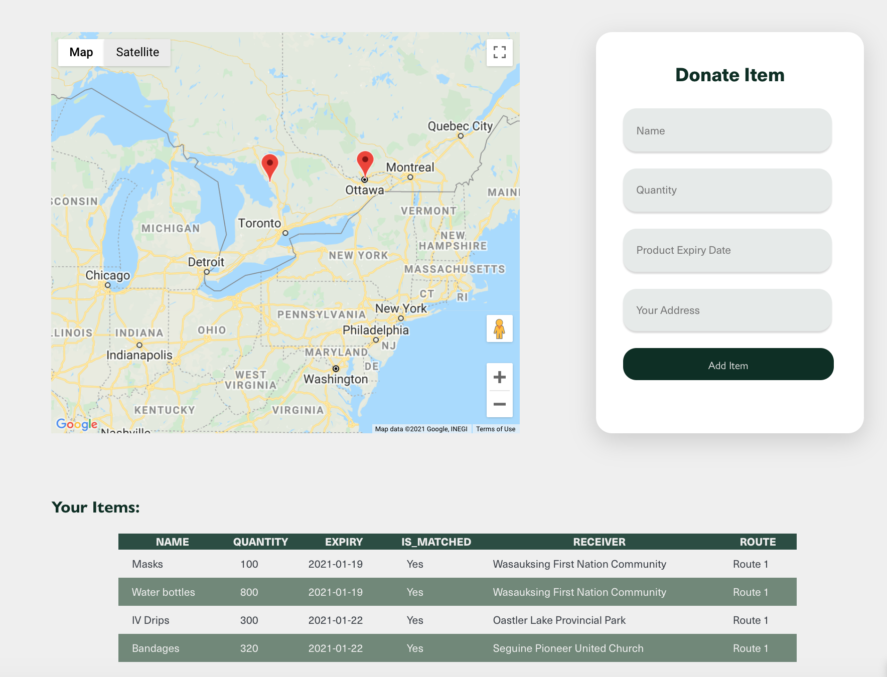Open Terms of Use link

point(496,429)
